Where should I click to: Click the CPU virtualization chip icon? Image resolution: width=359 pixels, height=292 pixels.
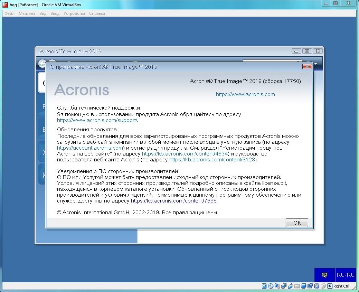click(317, 286)
